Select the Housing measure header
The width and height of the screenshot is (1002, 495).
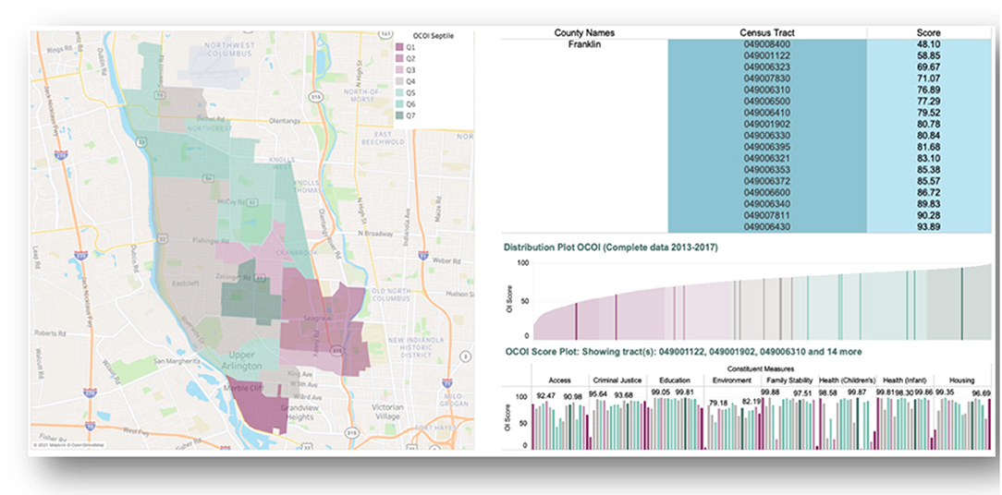click(x=962, y=380)
